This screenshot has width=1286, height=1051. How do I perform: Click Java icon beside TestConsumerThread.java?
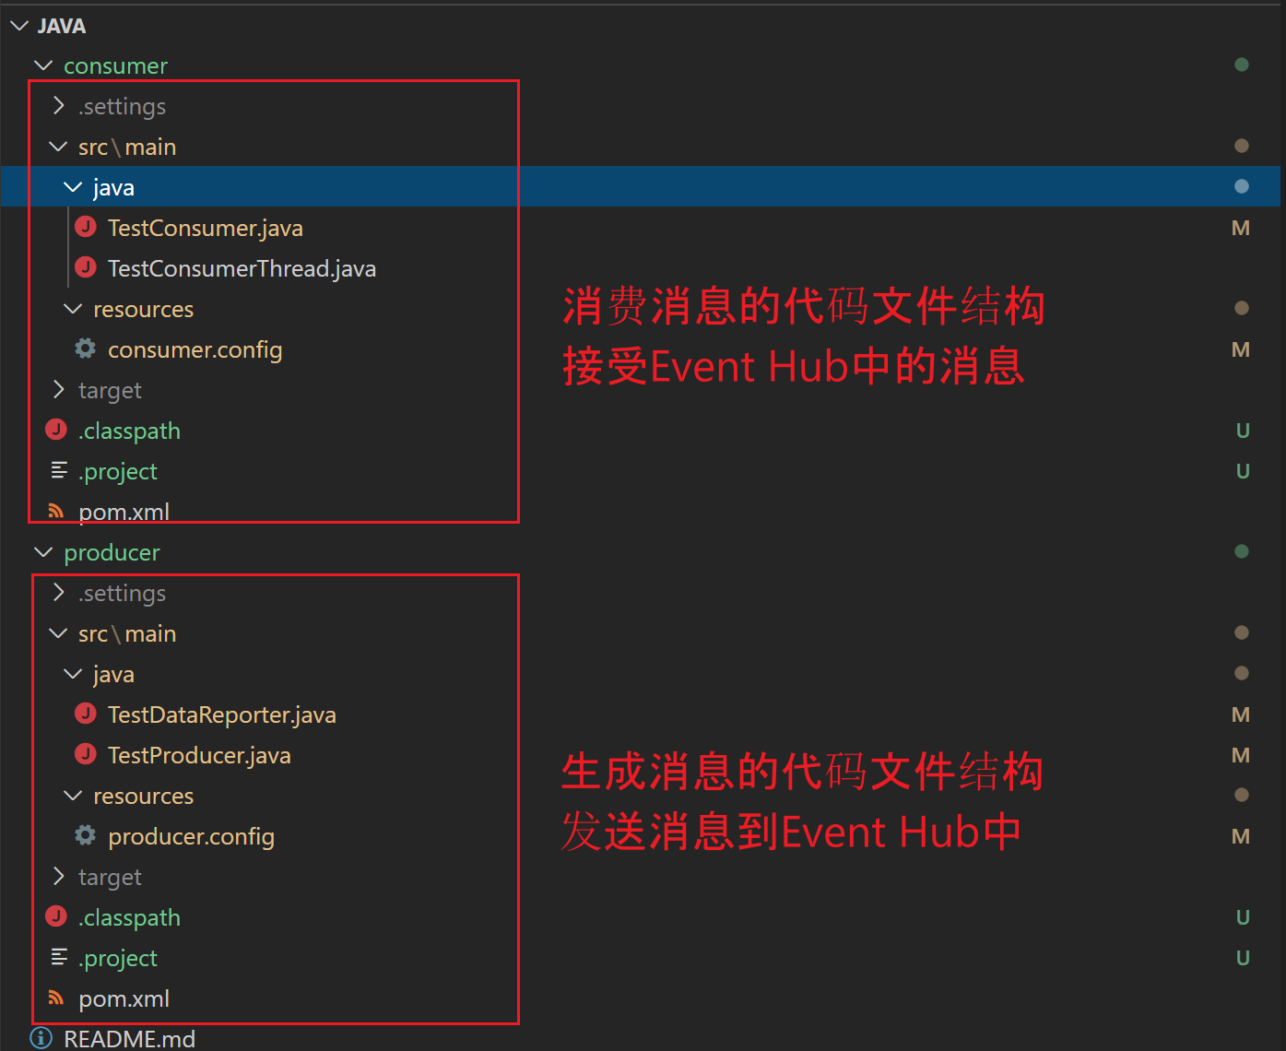86,267
